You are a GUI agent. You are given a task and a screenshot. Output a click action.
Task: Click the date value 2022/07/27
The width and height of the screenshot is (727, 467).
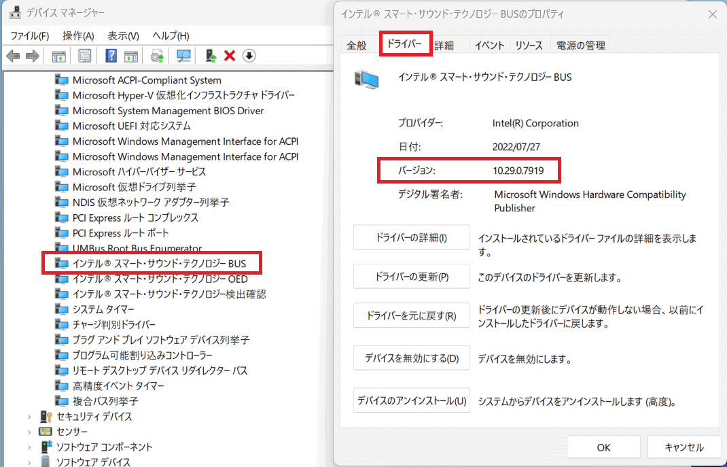pyautogui.click(x=516, y=147)
